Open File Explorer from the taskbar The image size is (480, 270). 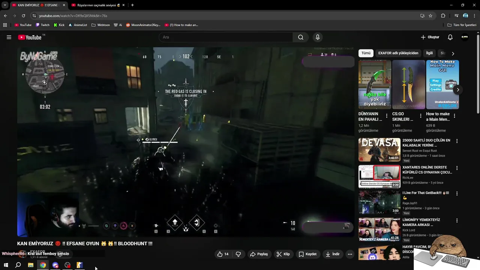[31, 265]
